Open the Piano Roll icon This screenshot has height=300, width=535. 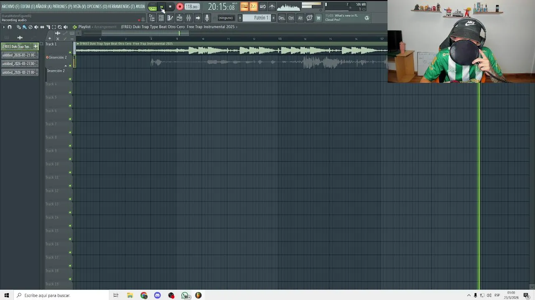click(x=170, y=18)
